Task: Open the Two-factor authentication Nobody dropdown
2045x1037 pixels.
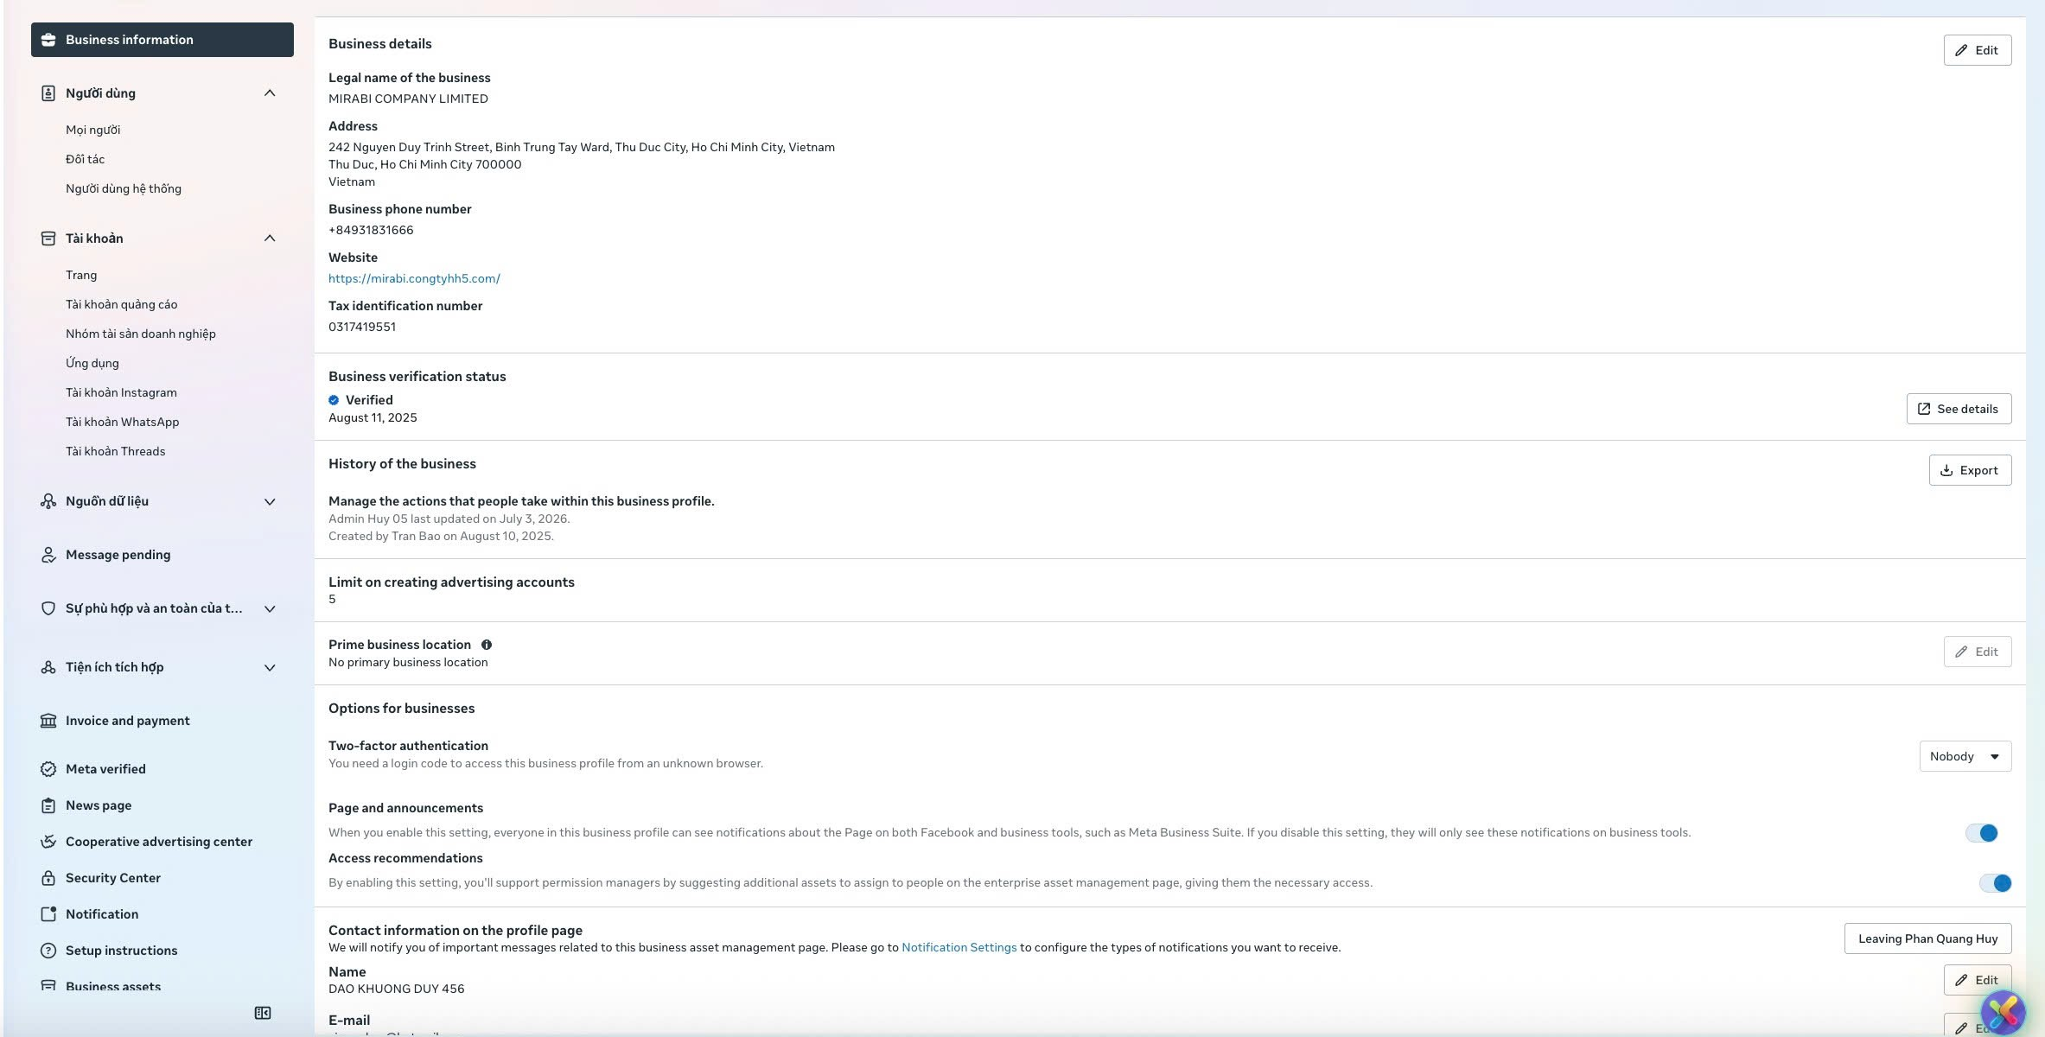Action: [1965, 756]
